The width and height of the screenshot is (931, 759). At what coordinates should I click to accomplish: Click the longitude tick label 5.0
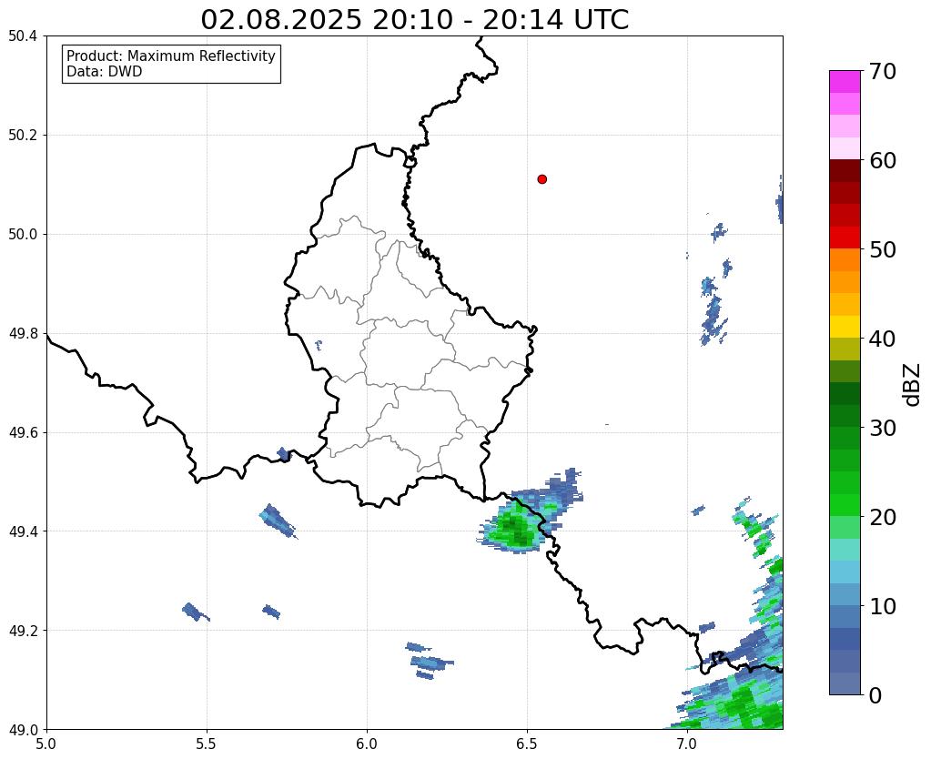[x=46, y=744]
